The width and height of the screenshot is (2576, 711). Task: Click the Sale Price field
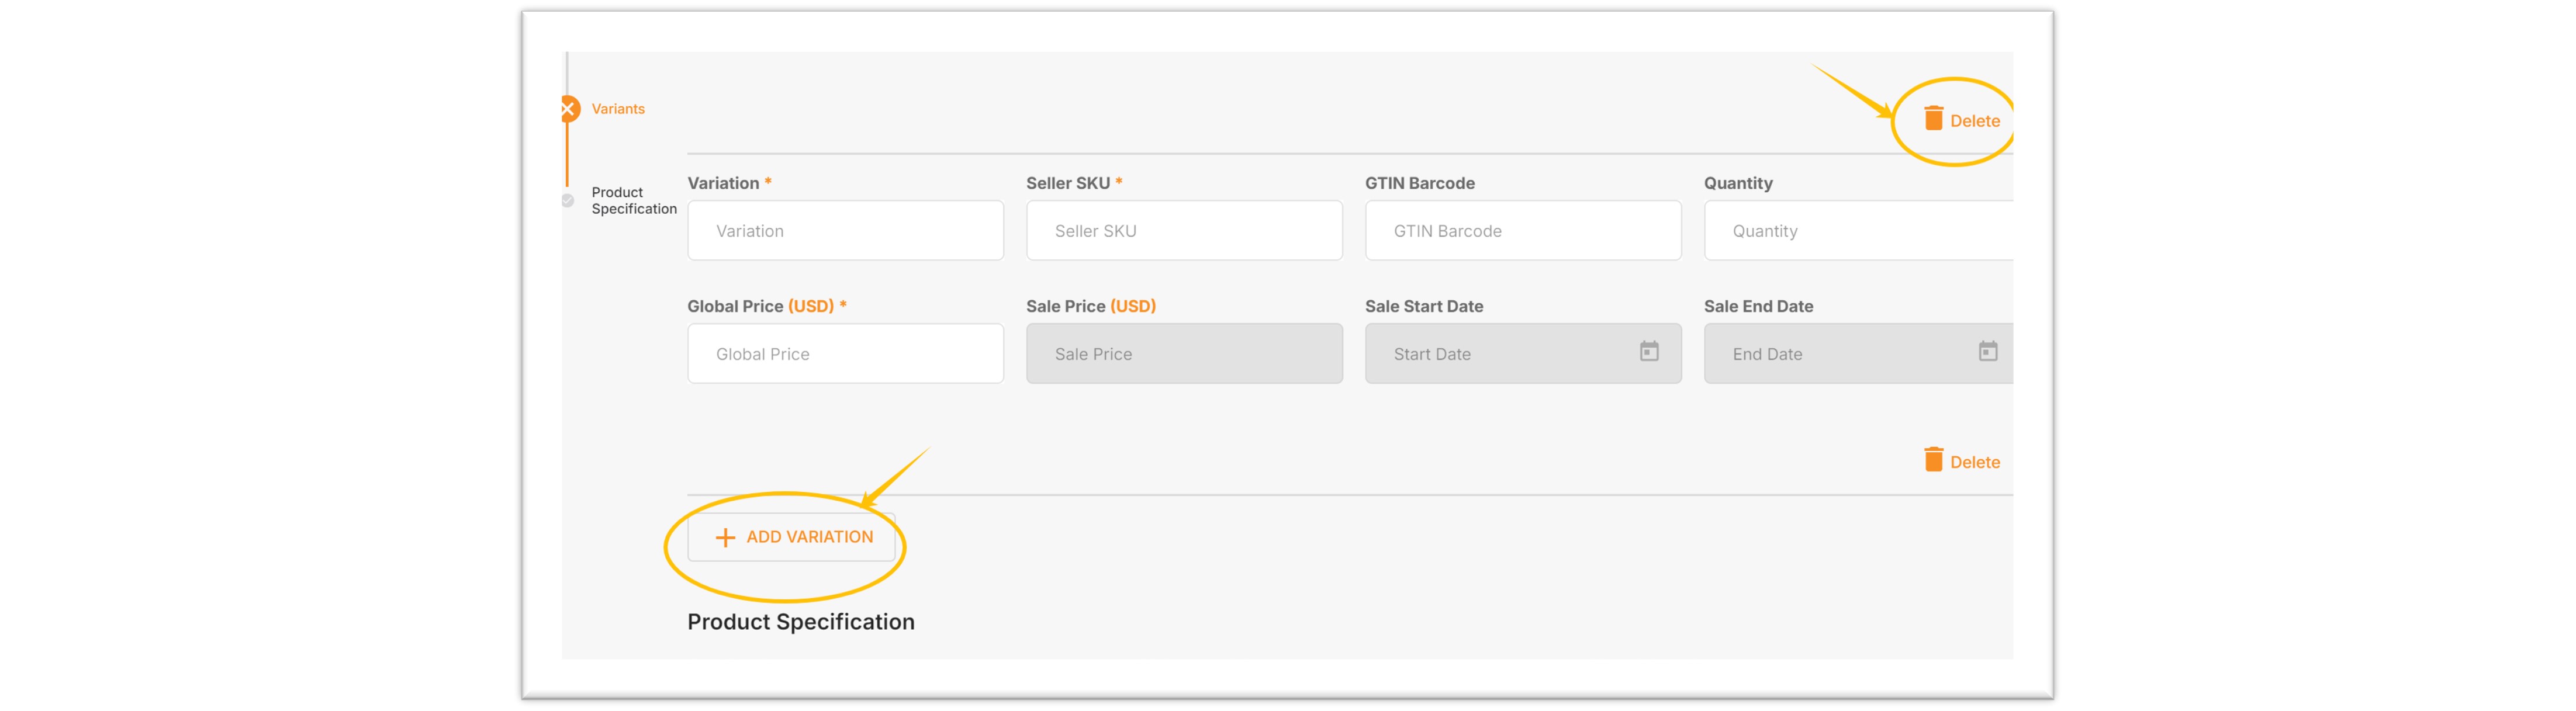click(x=1184, y=354)
